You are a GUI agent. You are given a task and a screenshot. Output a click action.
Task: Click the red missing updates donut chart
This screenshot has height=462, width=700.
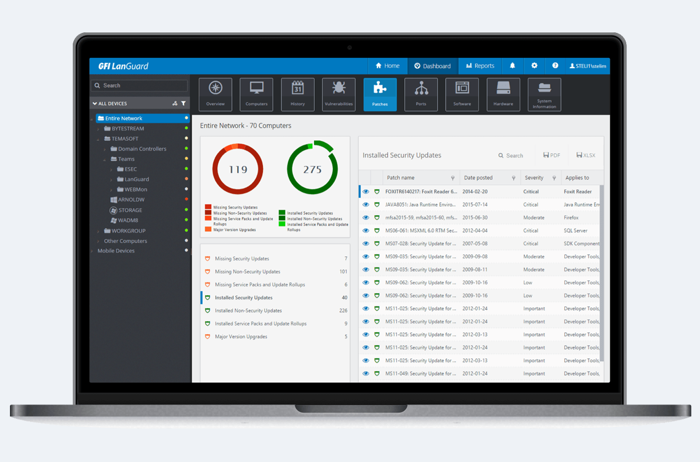[238, 170]
